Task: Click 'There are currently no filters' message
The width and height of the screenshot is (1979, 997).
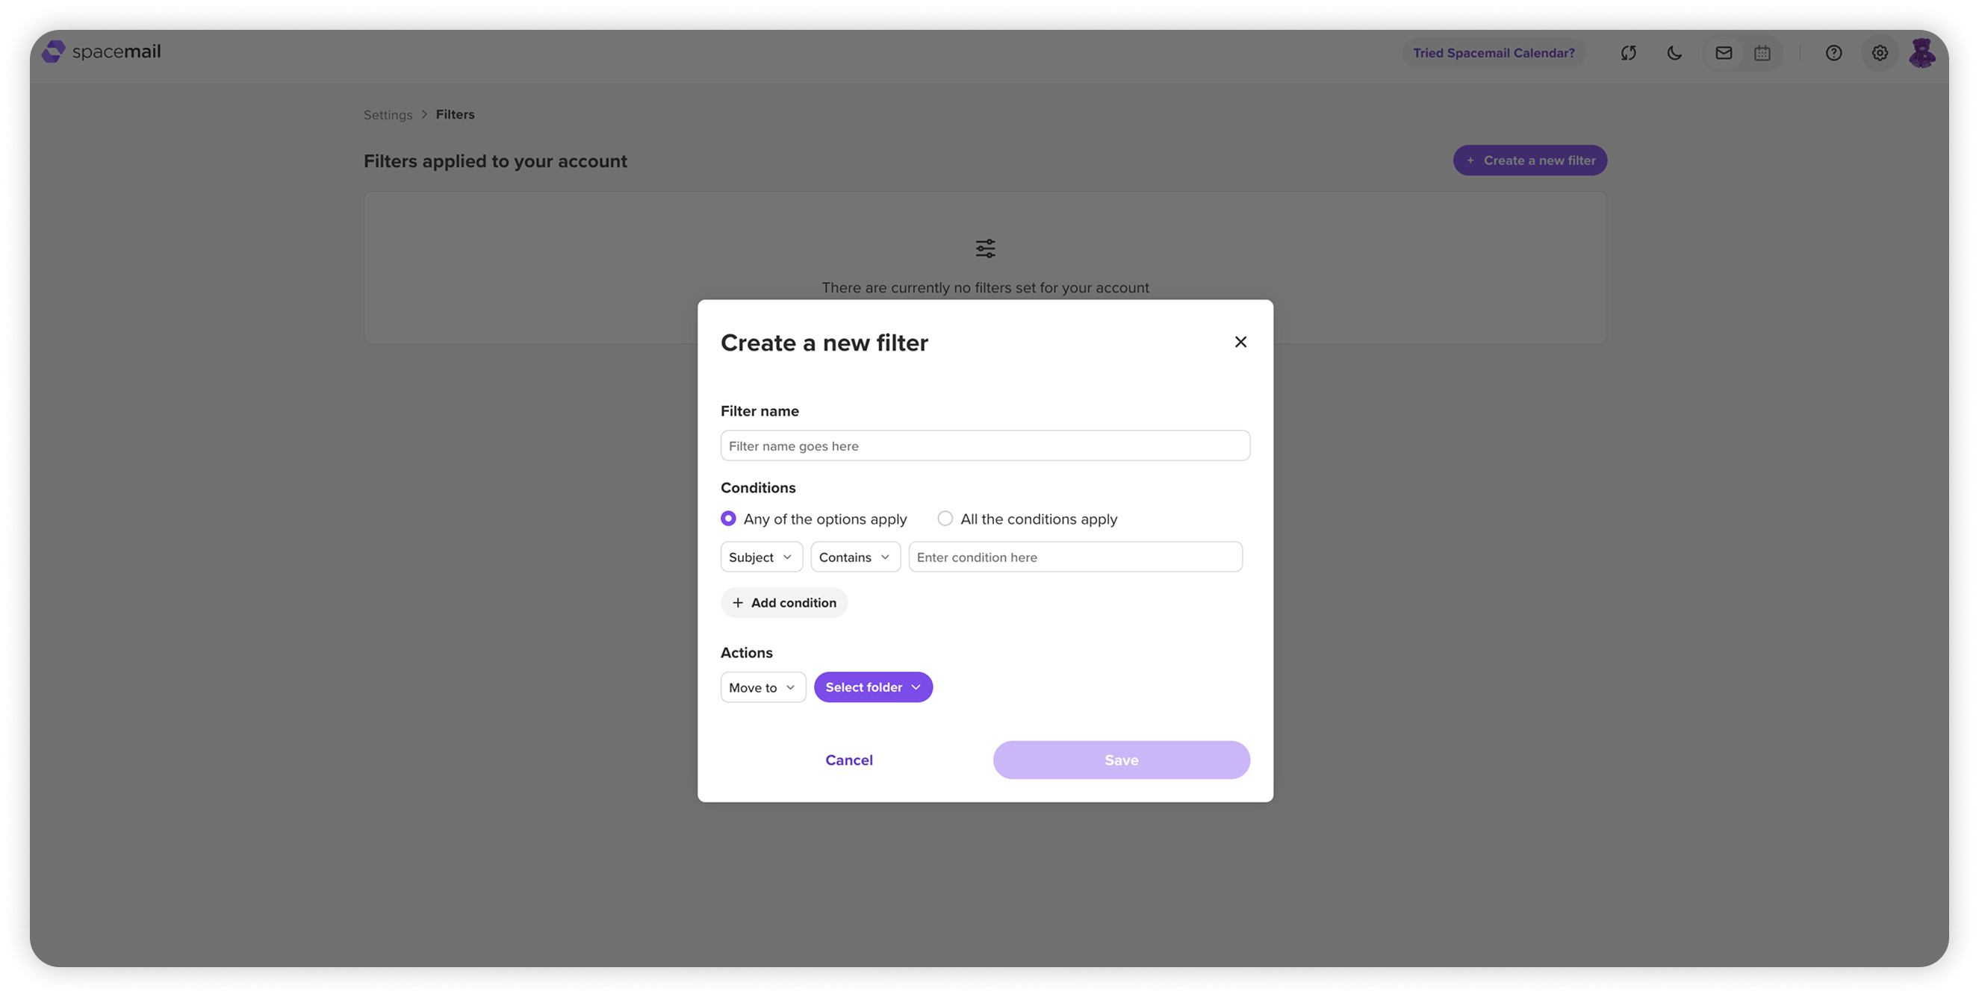Action: (986, 288)
